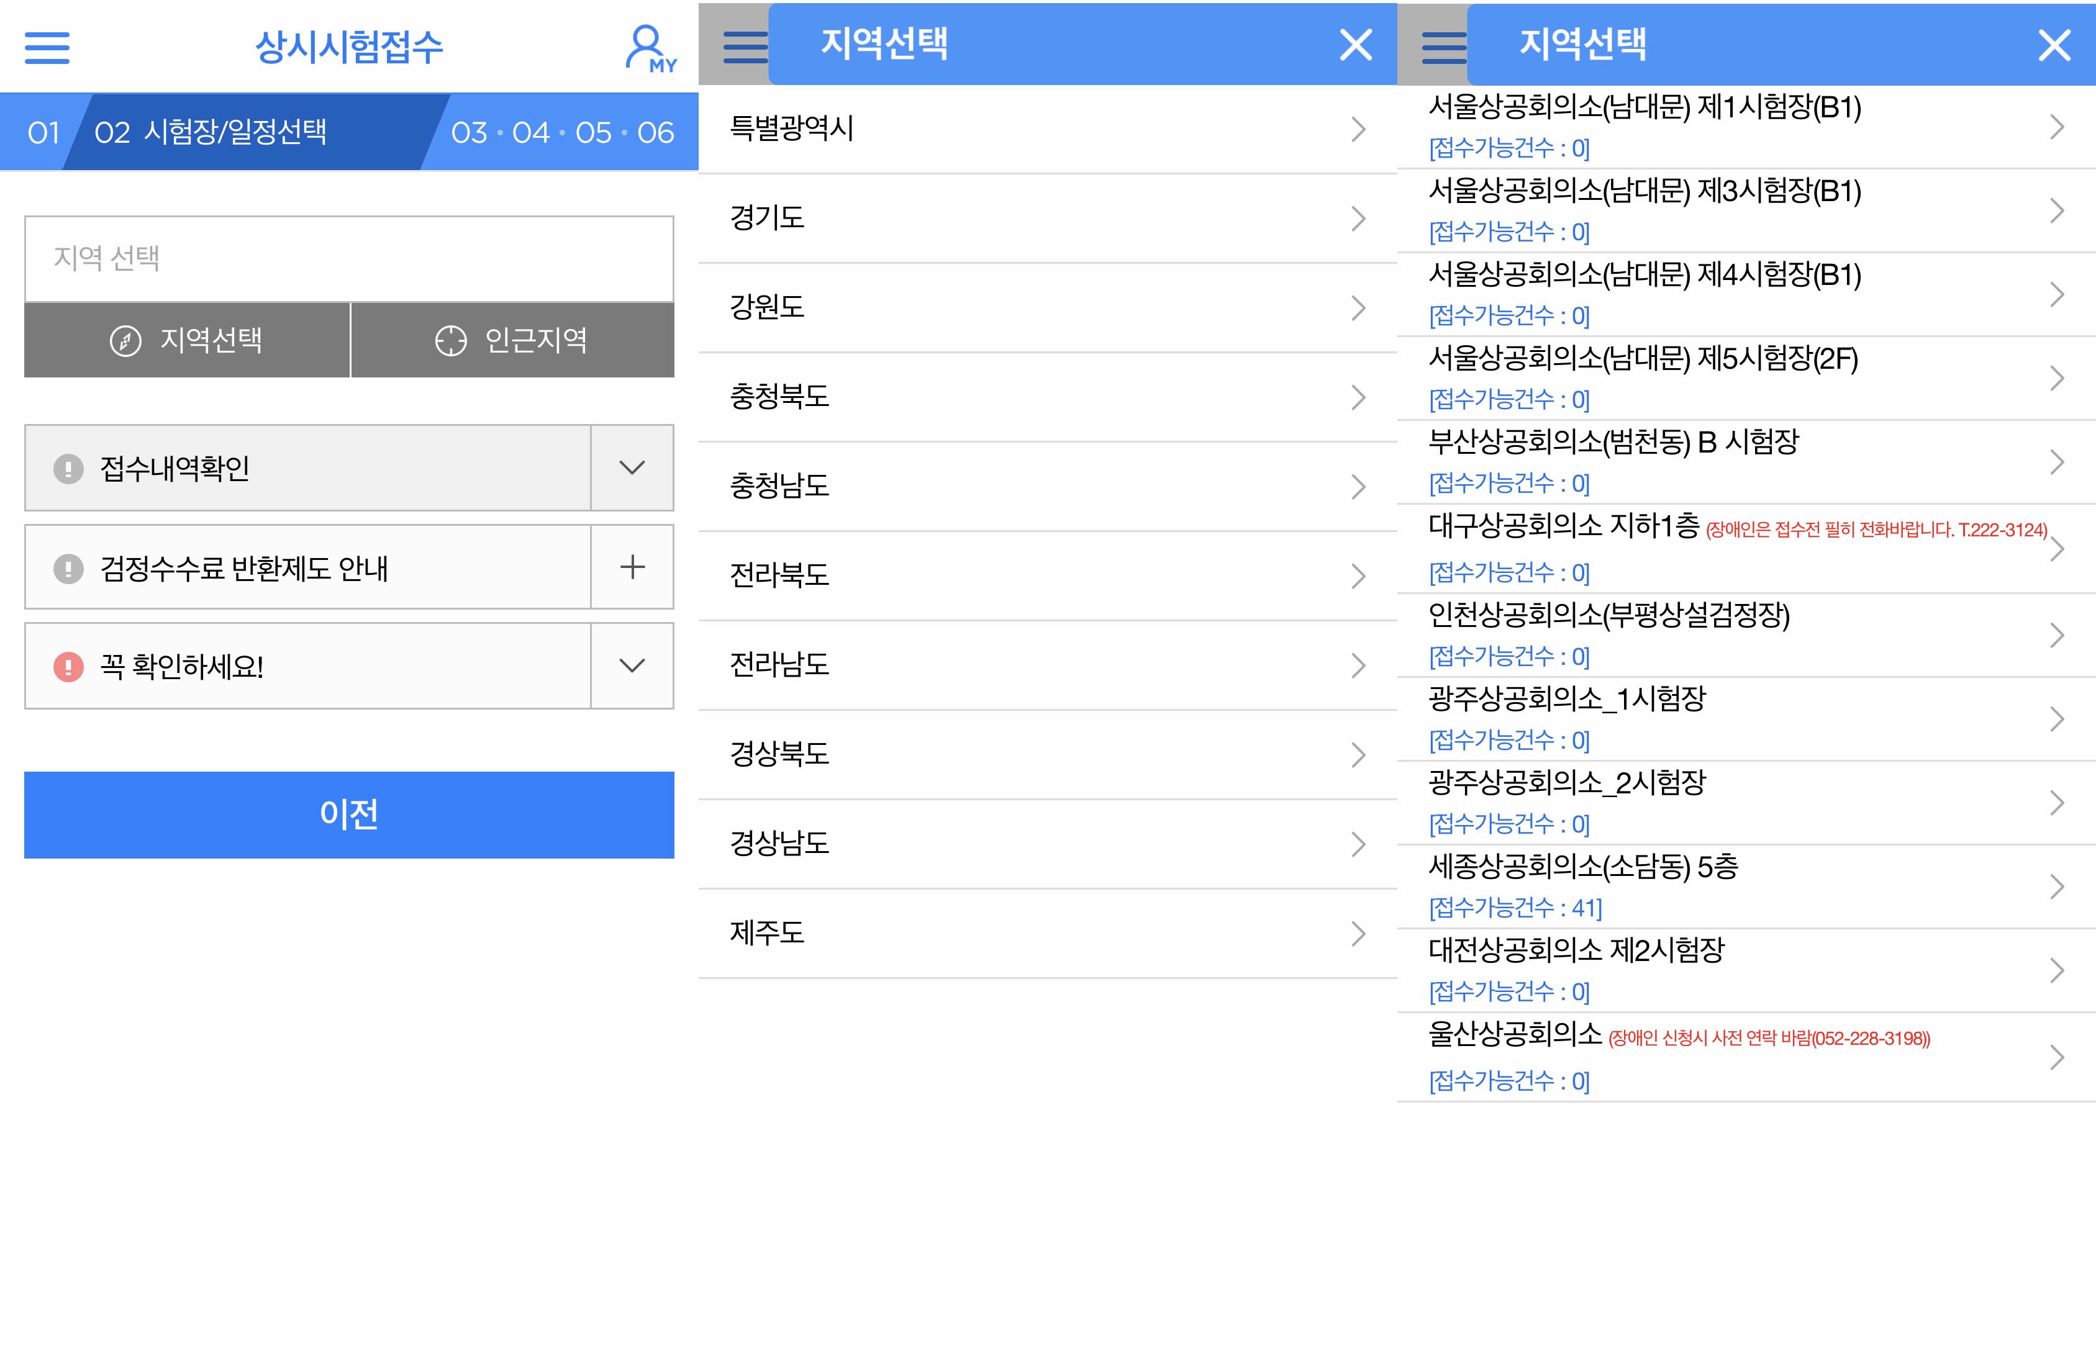Click the red alert icon by 꼭 확인하세요!
2096x1367 pixels.
coord(69,666)
